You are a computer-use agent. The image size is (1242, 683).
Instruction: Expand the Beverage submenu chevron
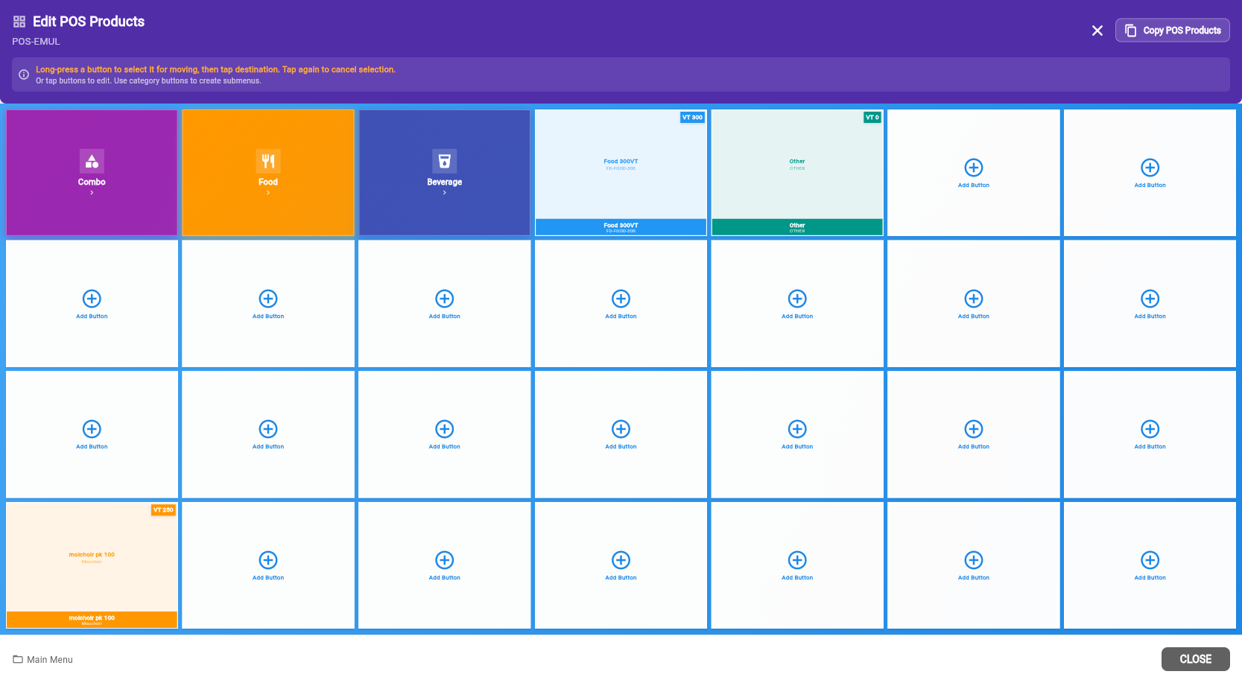(445, 193)
